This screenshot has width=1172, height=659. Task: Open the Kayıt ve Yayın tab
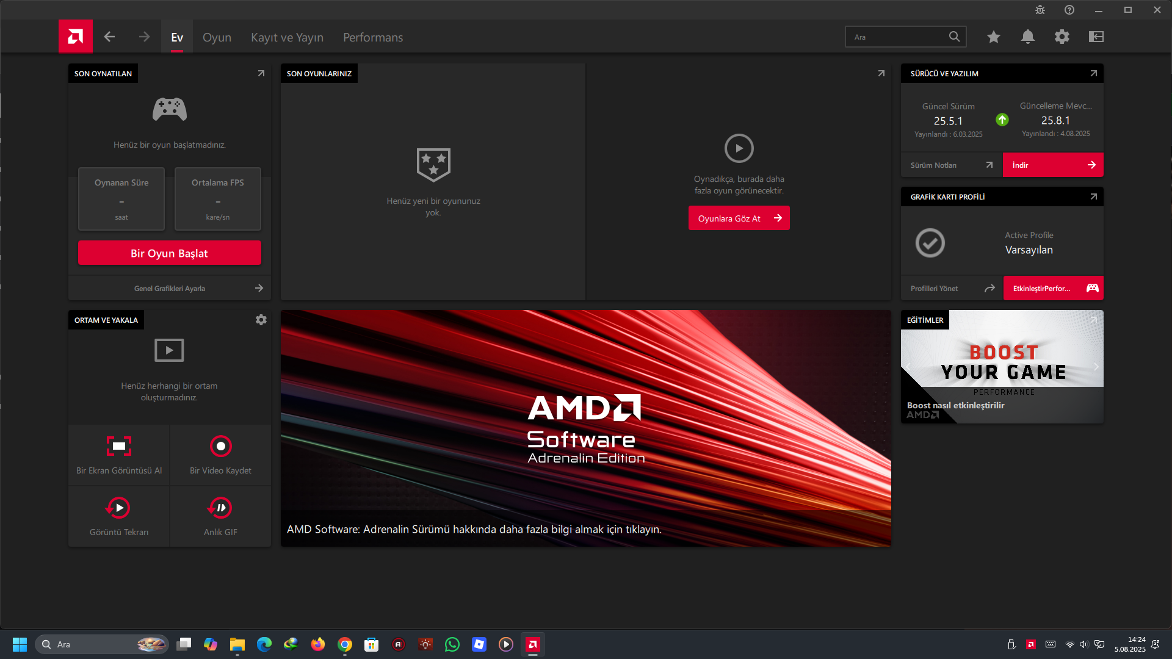pos(287,37)
